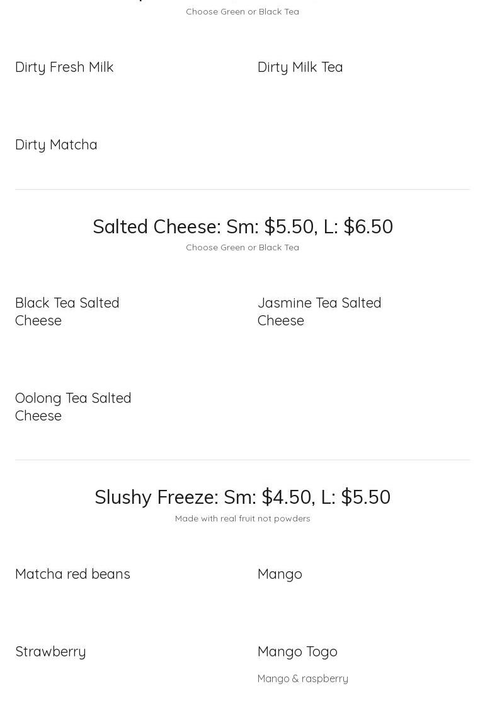Screen dimensions: 485x703
Task: Click tea choice note under Salted Cheese heading
Action: click(x=243, y=247)
